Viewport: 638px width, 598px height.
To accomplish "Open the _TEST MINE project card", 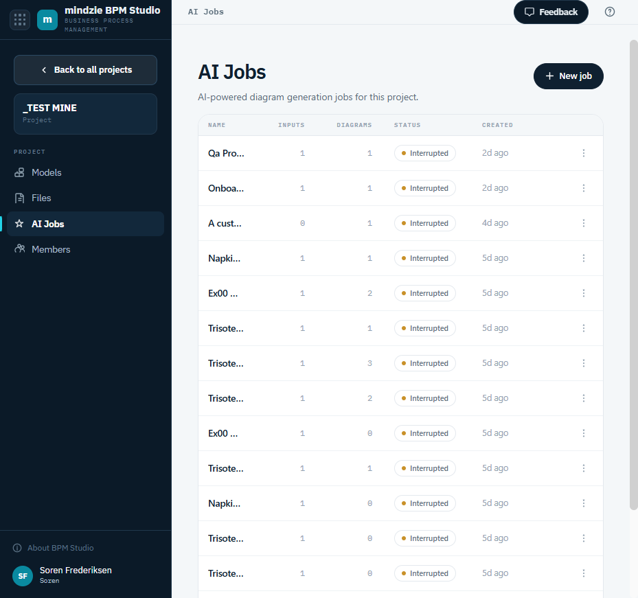I will (x=85, y=114).
